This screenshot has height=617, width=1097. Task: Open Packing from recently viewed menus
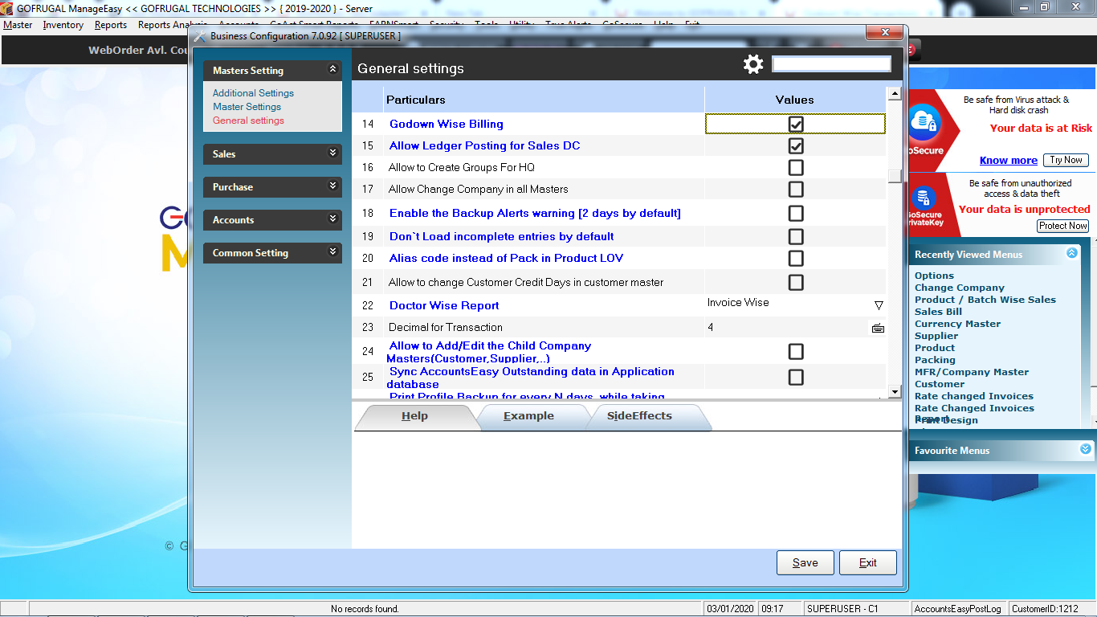point(935,360)
